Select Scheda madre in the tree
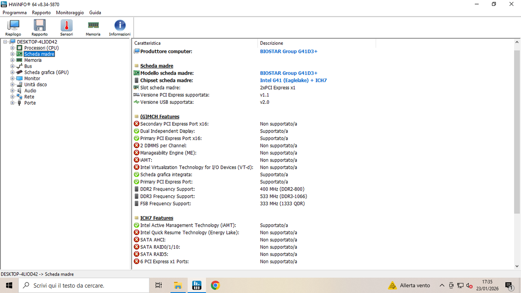This screenshot has height=293, width=521. (39, 54)
